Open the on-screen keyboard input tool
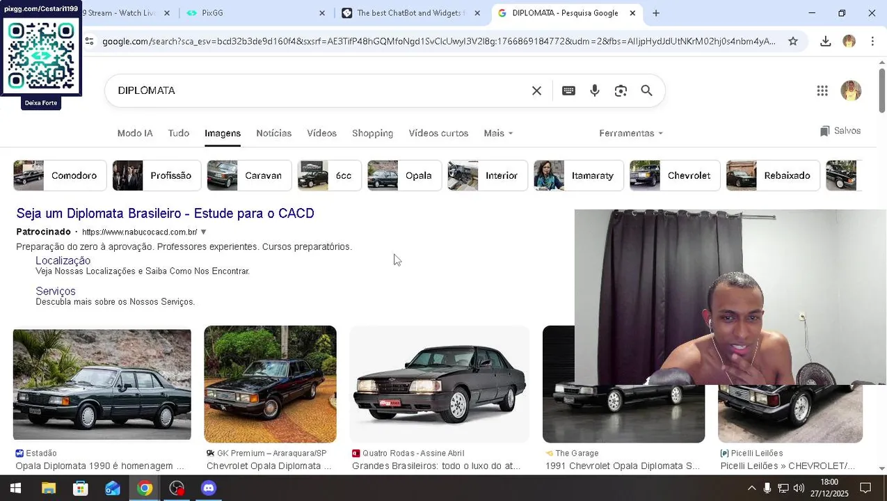 click(x=568, y=90)
